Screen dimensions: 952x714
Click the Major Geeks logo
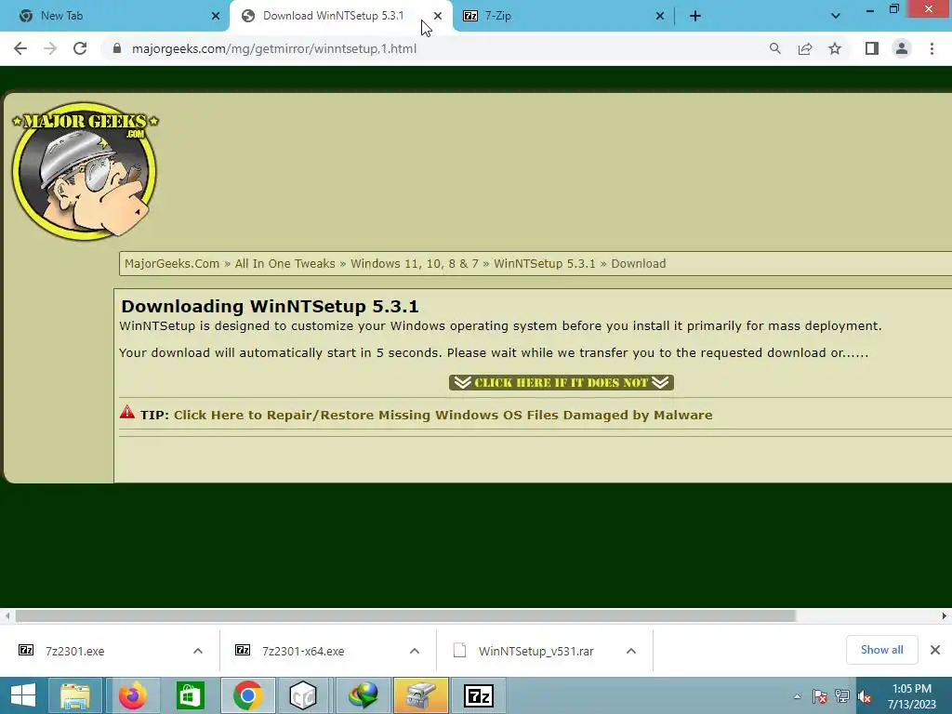coord(85,171)
